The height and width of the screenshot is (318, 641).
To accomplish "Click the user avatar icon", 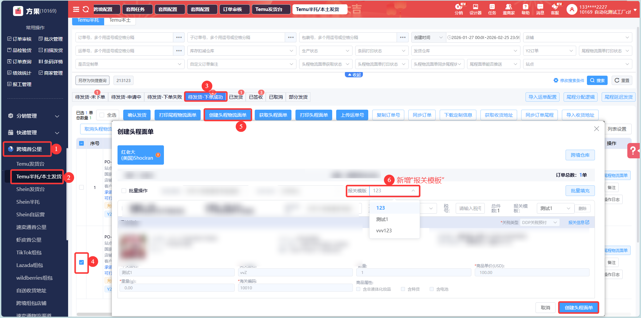I will click(572, 9).
